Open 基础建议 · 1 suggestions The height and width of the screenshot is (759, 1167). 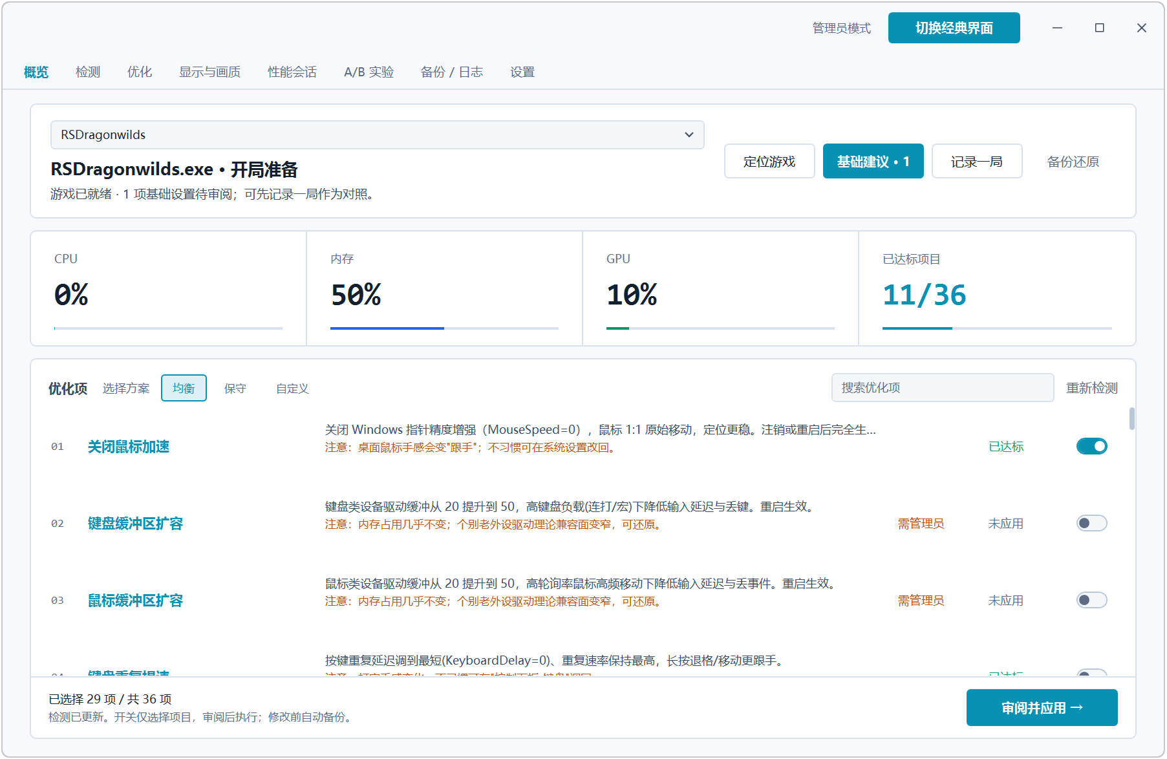873,161
